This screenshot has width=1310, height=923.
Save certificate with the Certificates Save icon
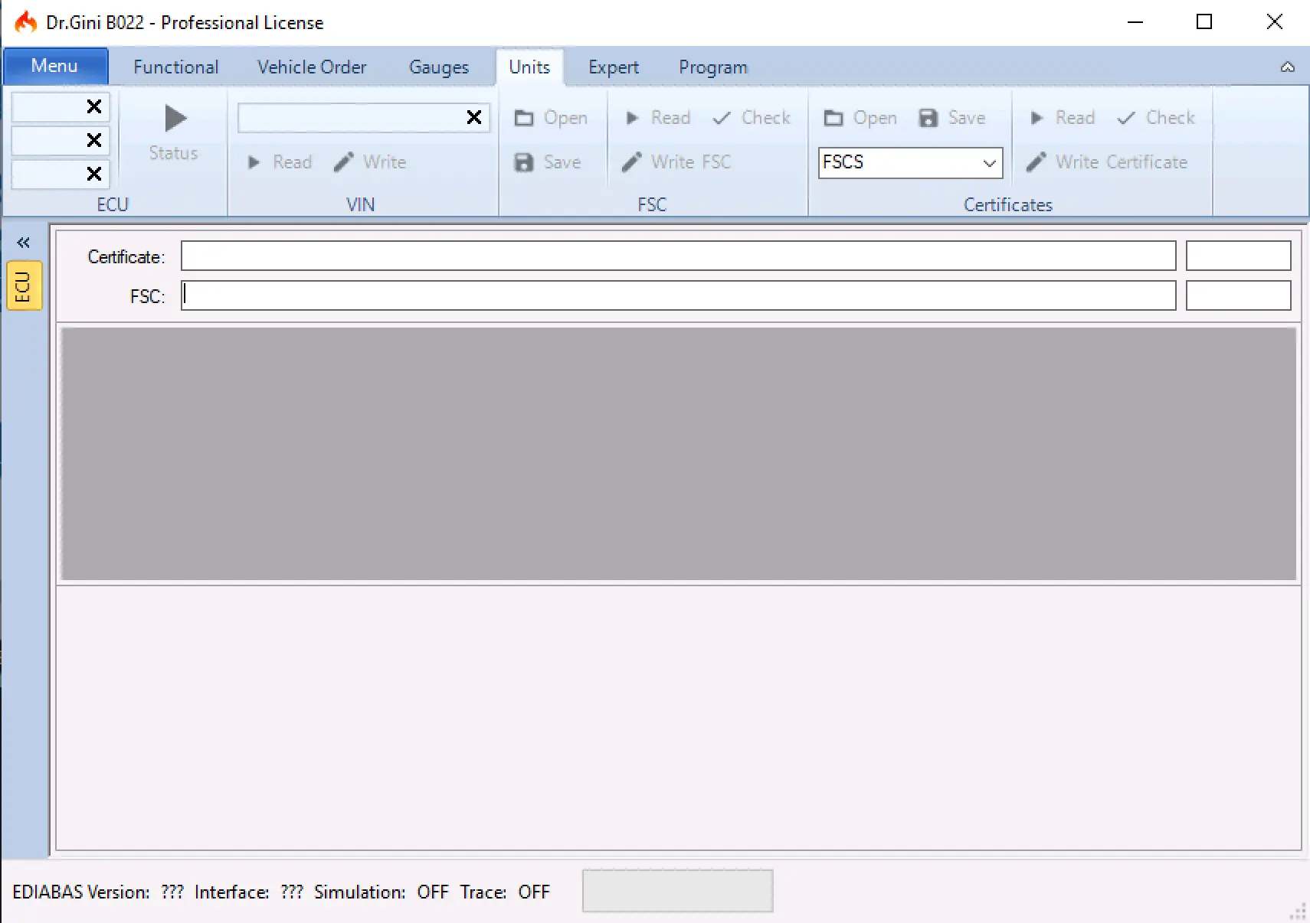[x=928, y=118]
